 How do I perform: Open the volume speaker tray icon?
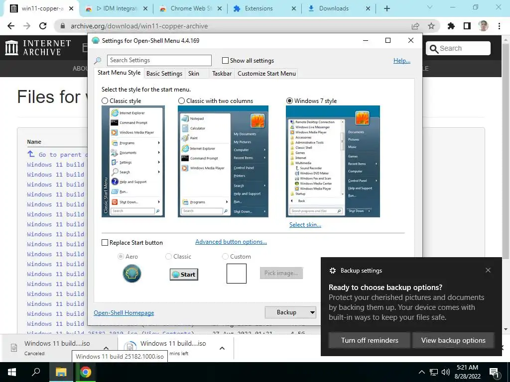tap(446, 372)
